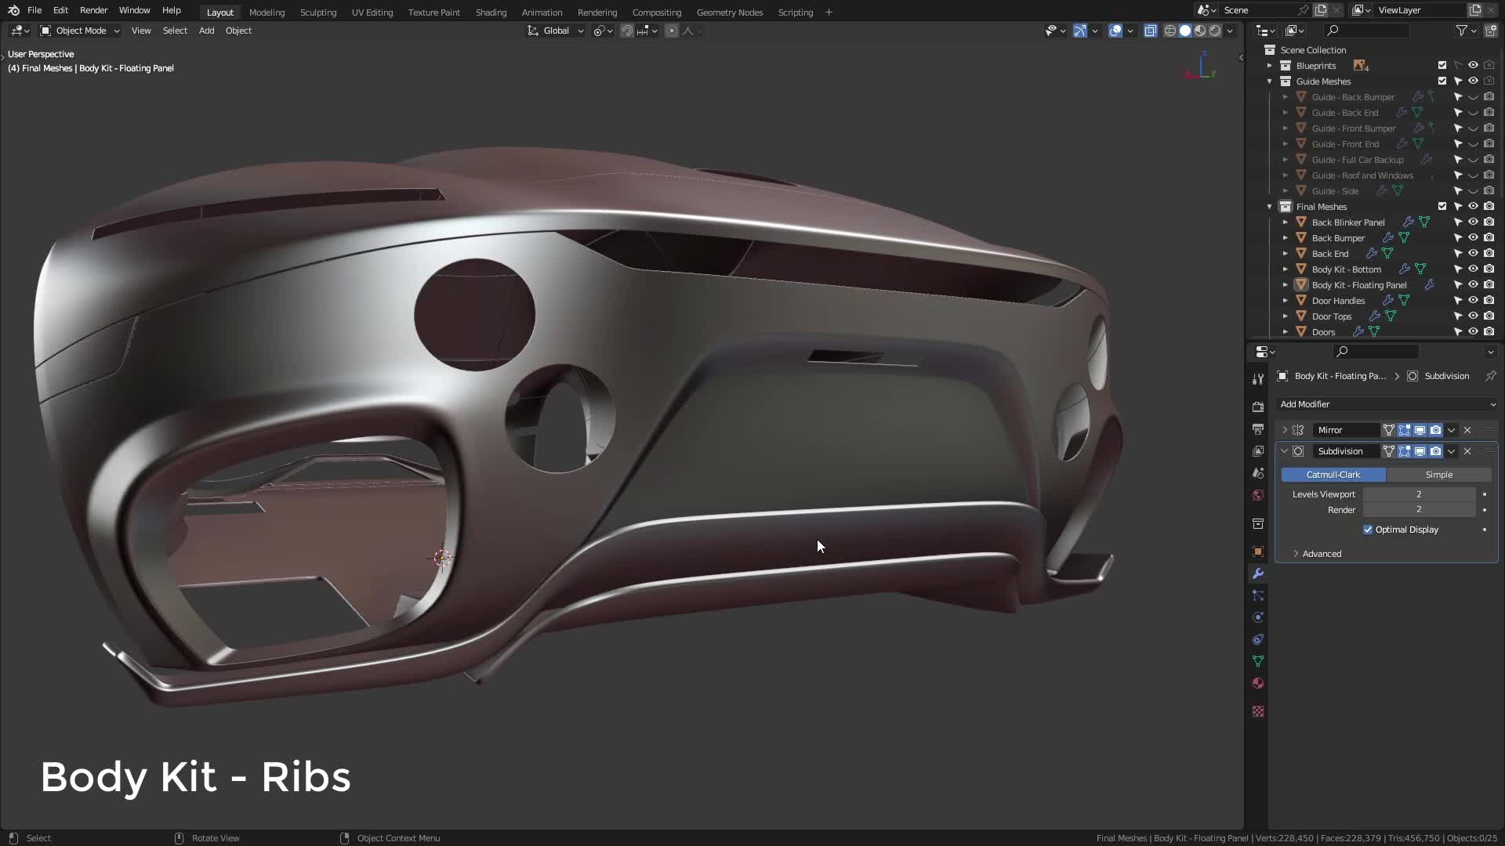1505x846 pixels.
Task: Exclude Final Meshes collection via checkbox
Action: click(1442, 207)
